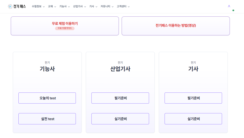Image resolution: width=244 pixels, height=138 pixels.
Task: Start 실전 test under 기능사
Action: pyautogui.click(x=47, y=119)
